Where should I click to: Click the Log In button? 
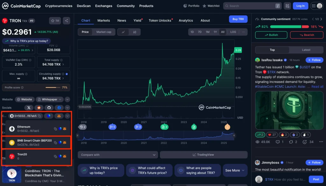click(301, 6)
